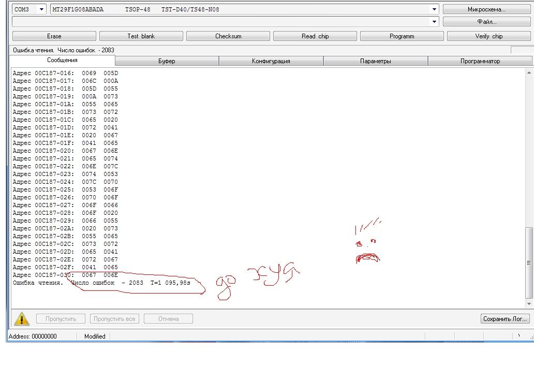Start the Read chip operation
534x367 pixels.
[315, 36]
